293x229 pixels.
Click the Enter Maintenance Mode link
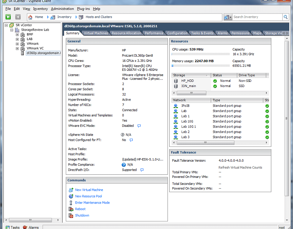pos(92,203)
